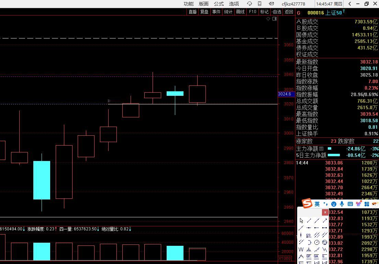Viewport: 379px width, 264px height.
Task: Open Sogou soft keyboard
Action: point(350,204)
